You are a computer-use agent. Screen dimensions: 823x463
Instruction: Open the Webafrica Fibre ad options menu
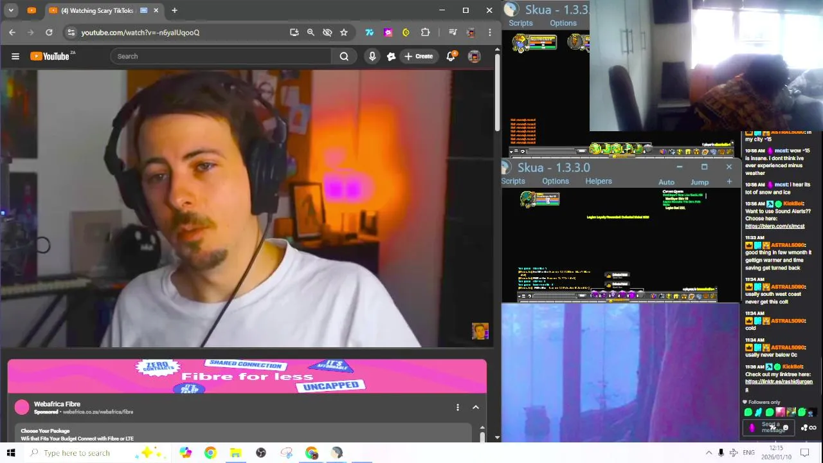[458, 407]
